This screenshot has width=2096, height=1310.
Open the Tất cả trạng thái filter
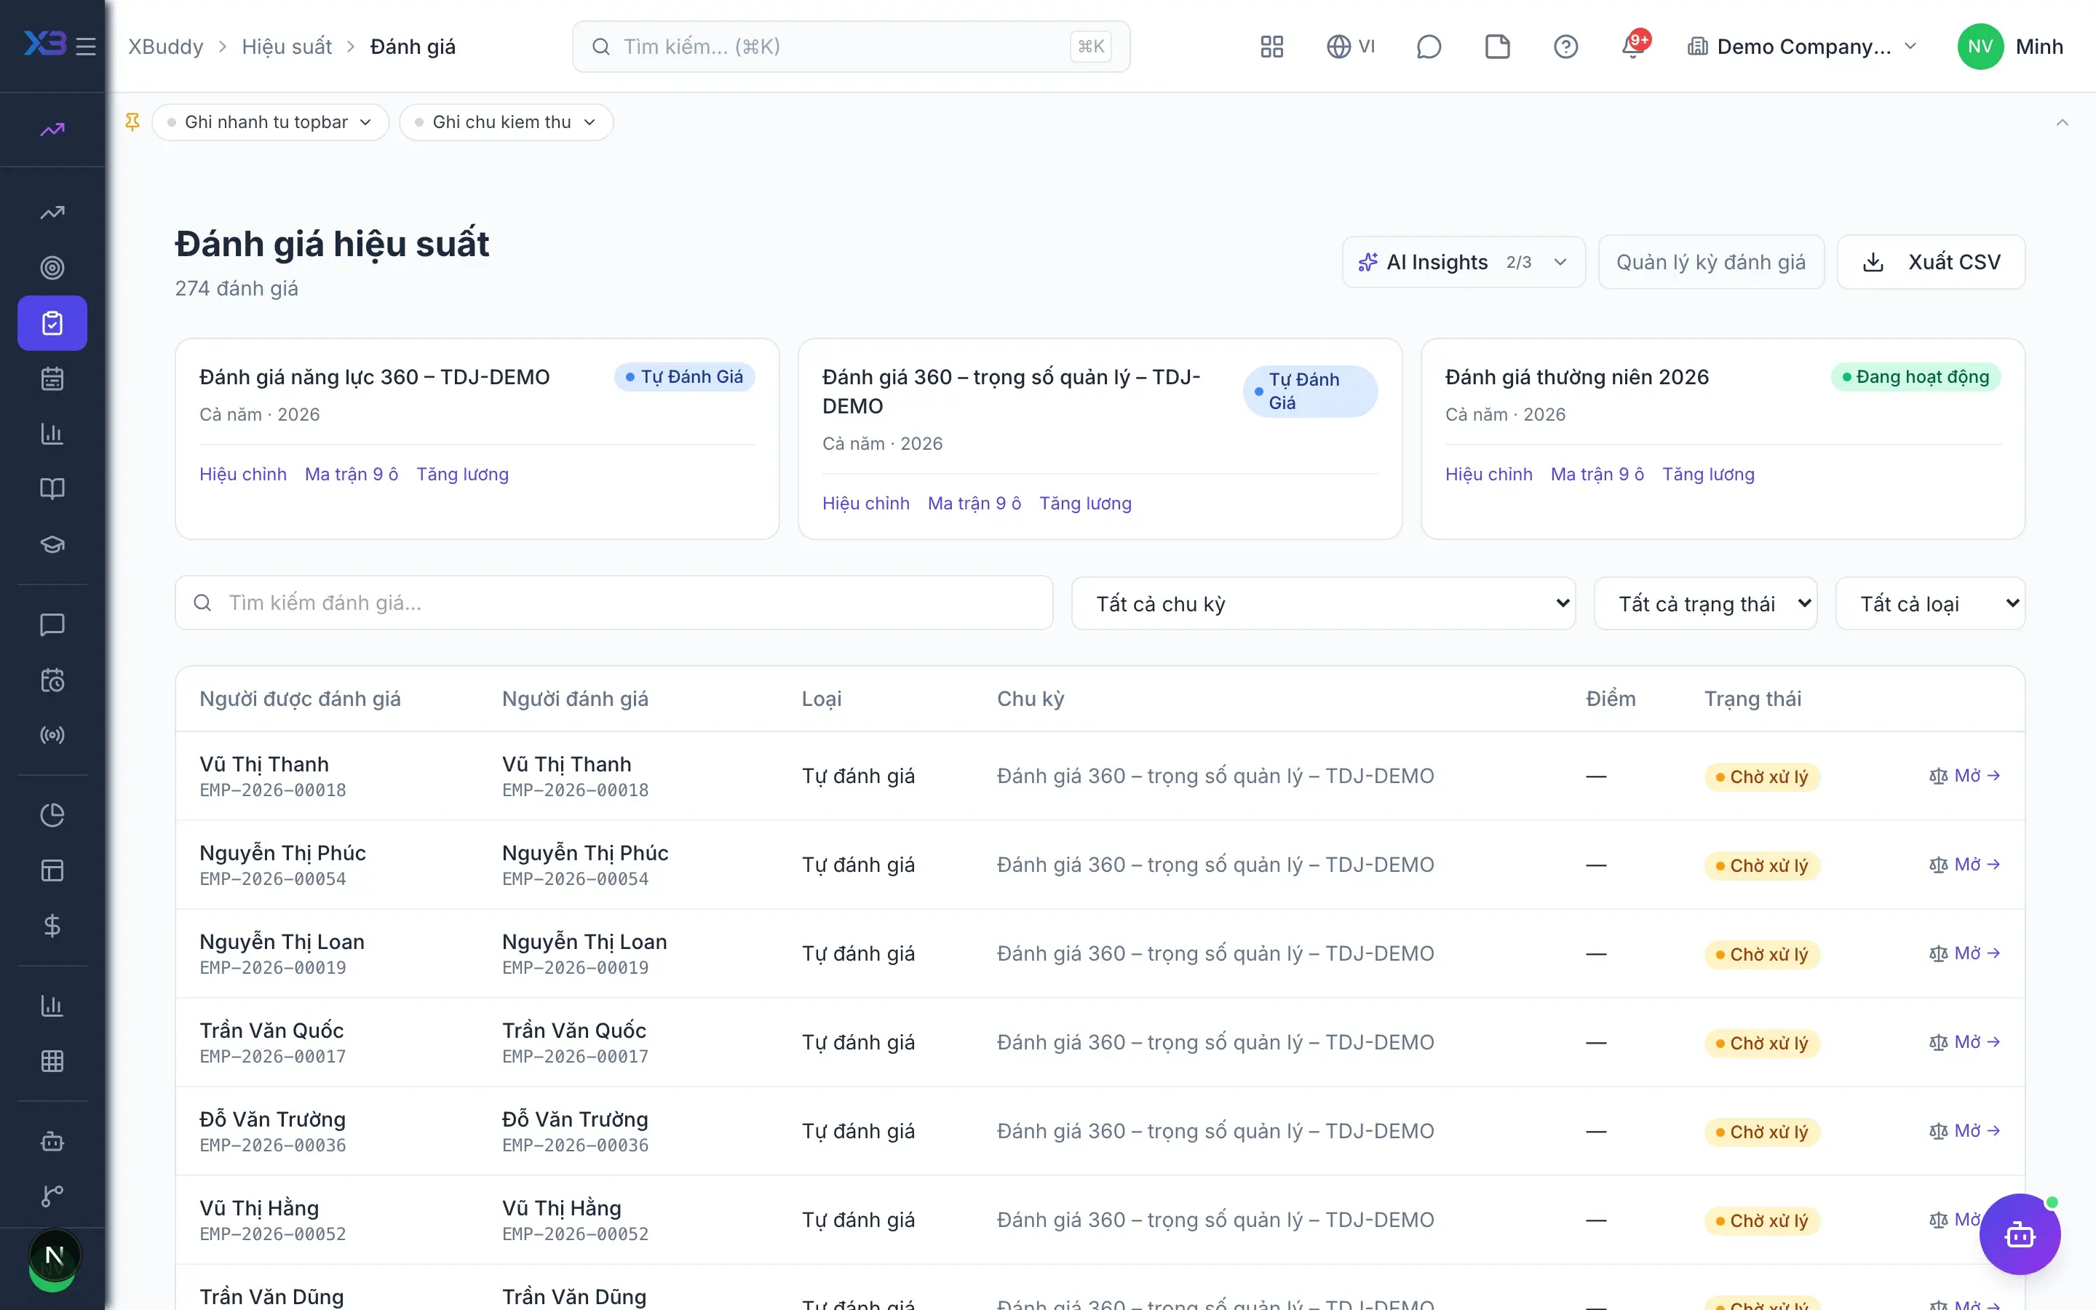[x=1705, y=604]
